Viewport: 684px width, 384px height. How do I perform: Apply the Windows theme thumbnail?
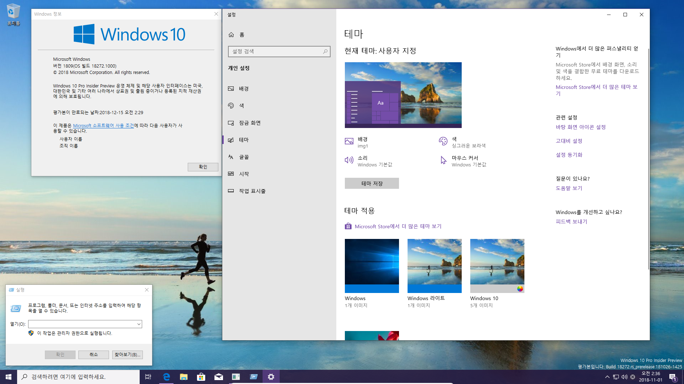tap(372, 266)
